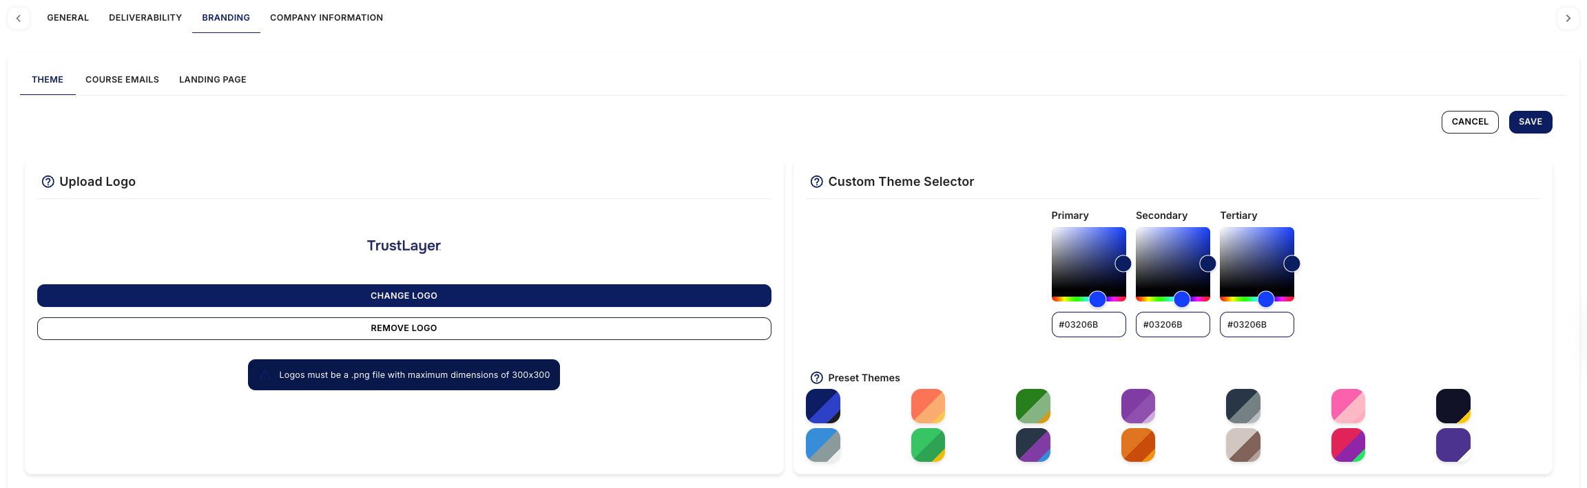Click the Preset Themes help icon

pos(817,378)
